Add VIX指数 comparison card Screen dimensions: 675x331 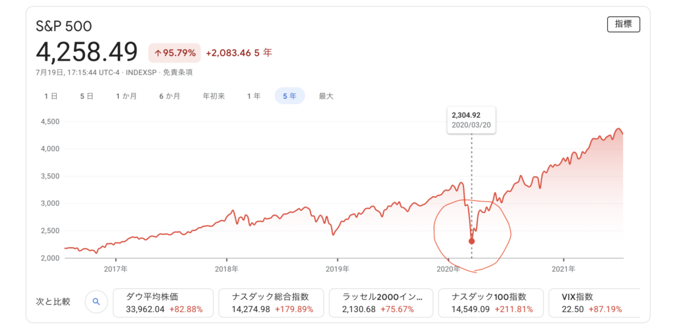click(595, 303)
